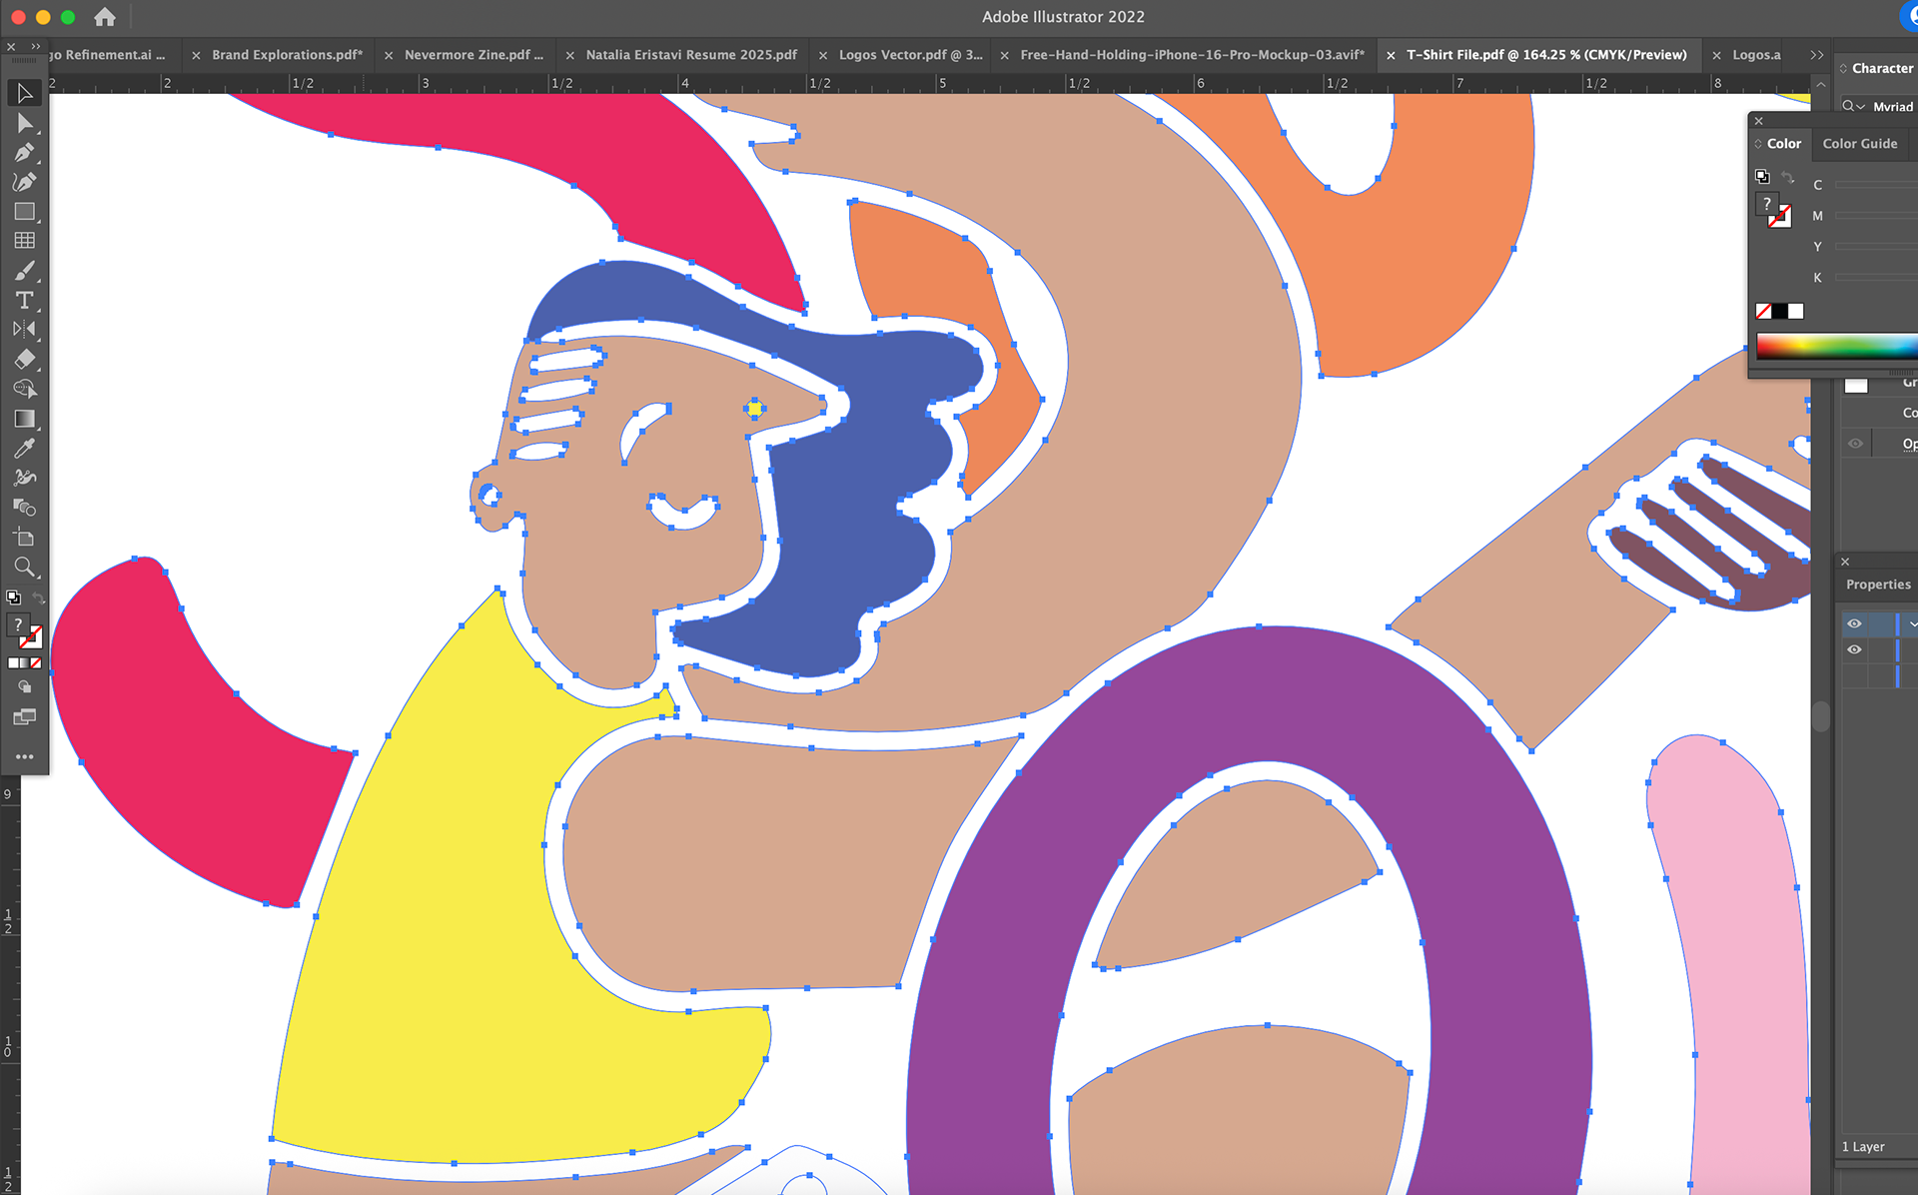This screenshot has height=1195, width=1918.
Task: Choose the Rectangle tool
Action: [24, 212]
